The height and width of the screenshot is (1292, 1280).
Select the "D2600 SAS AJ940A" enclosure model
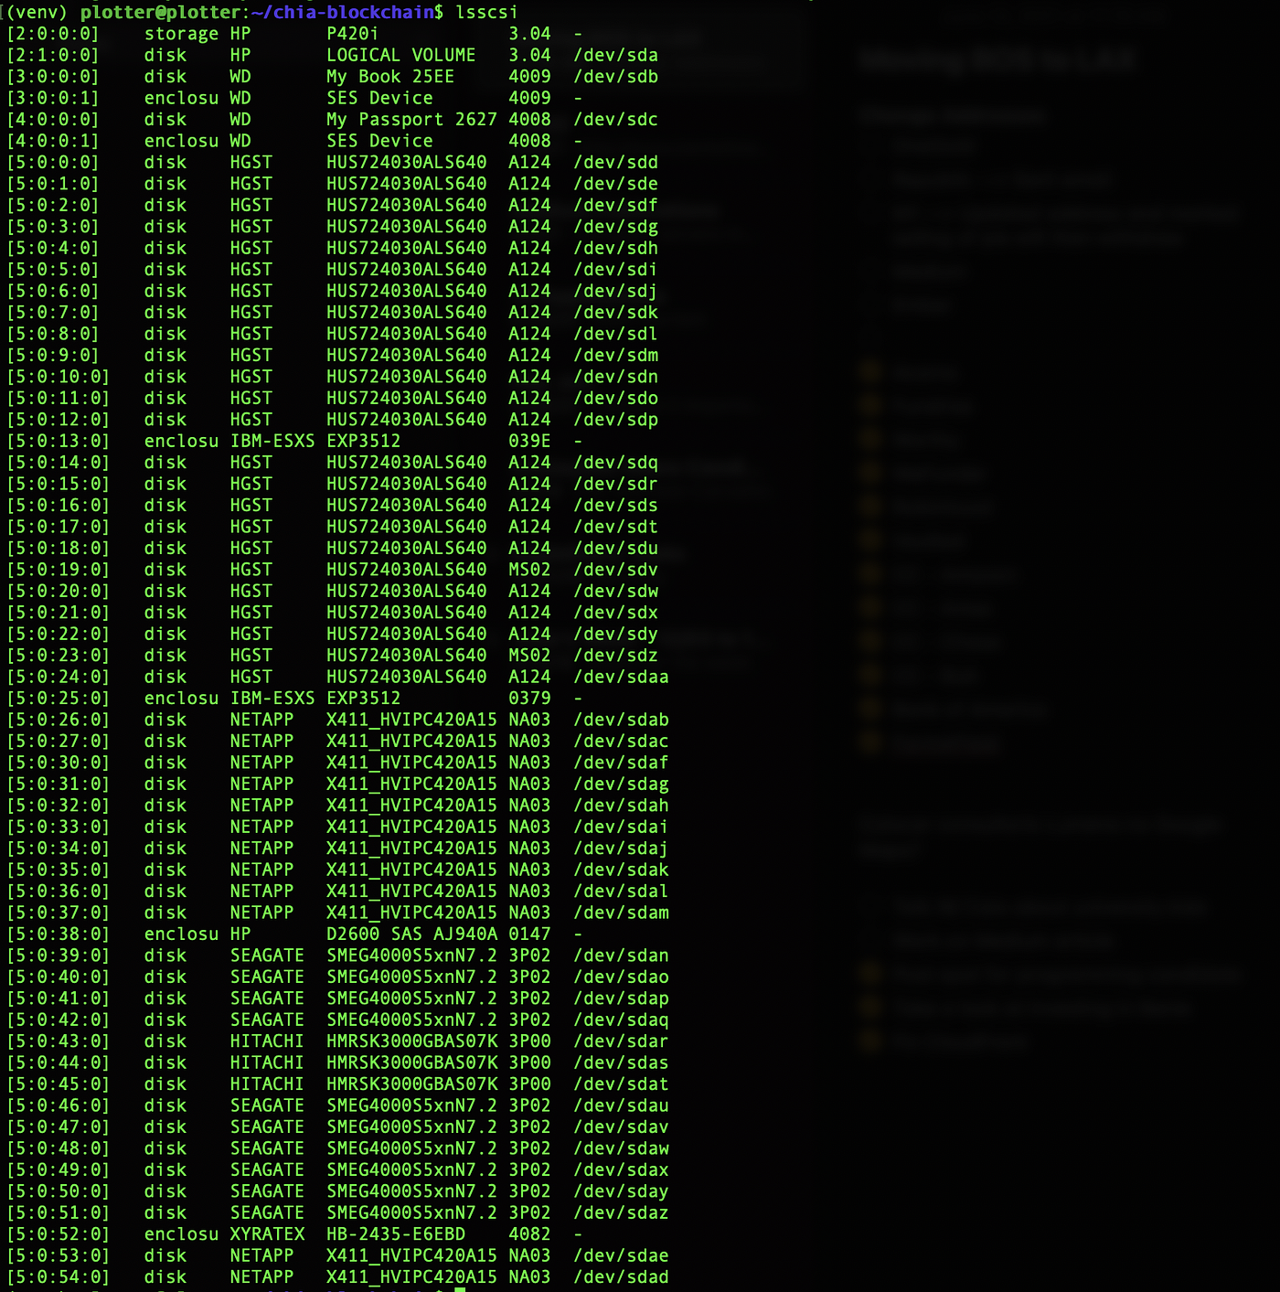click(411, 934)
